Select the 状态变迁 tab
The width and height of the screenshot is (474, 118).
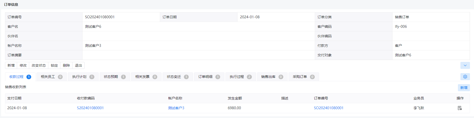(x=178, y=77)
